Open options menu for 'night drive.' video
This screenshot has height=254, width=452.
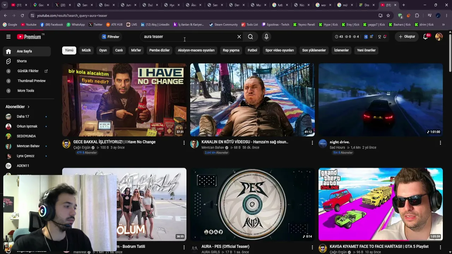[x=440, y=143]
